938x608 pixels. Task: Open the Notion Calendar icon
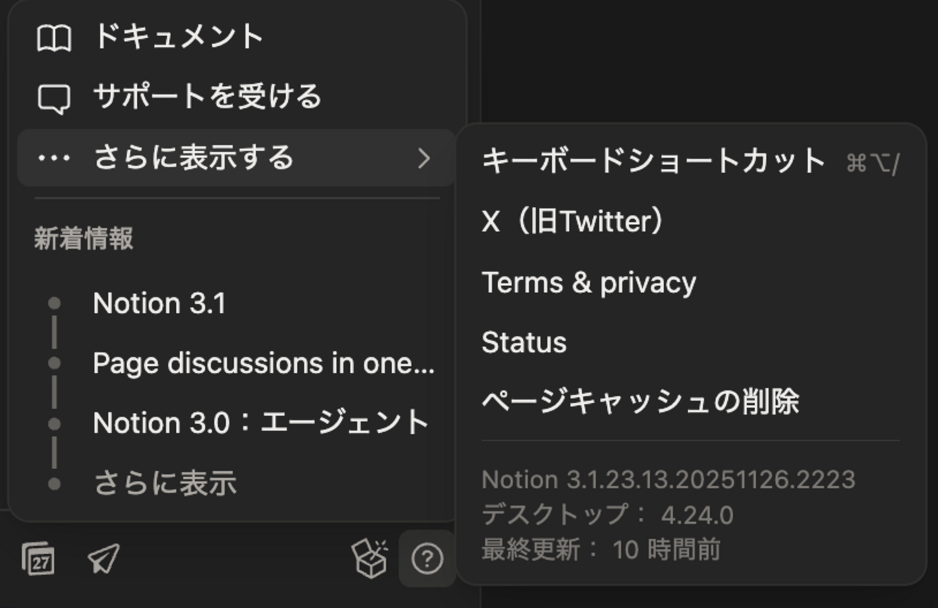click(39, 558)
